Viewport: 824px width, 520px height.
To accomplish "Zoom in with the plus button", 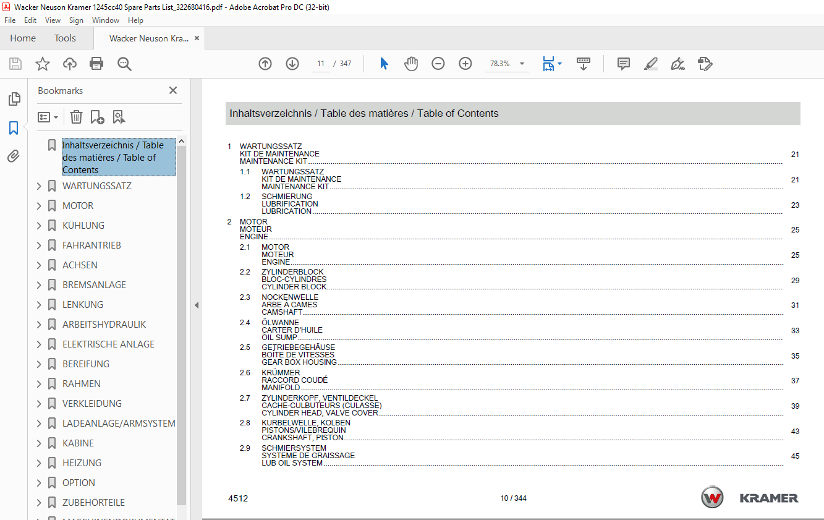I will 465,64.
